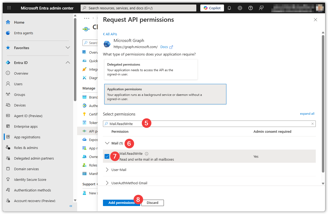The height and width of the screenshot is (214, 328).
Task: Clear the permission search with X icon
Action: tap(313, 124)
